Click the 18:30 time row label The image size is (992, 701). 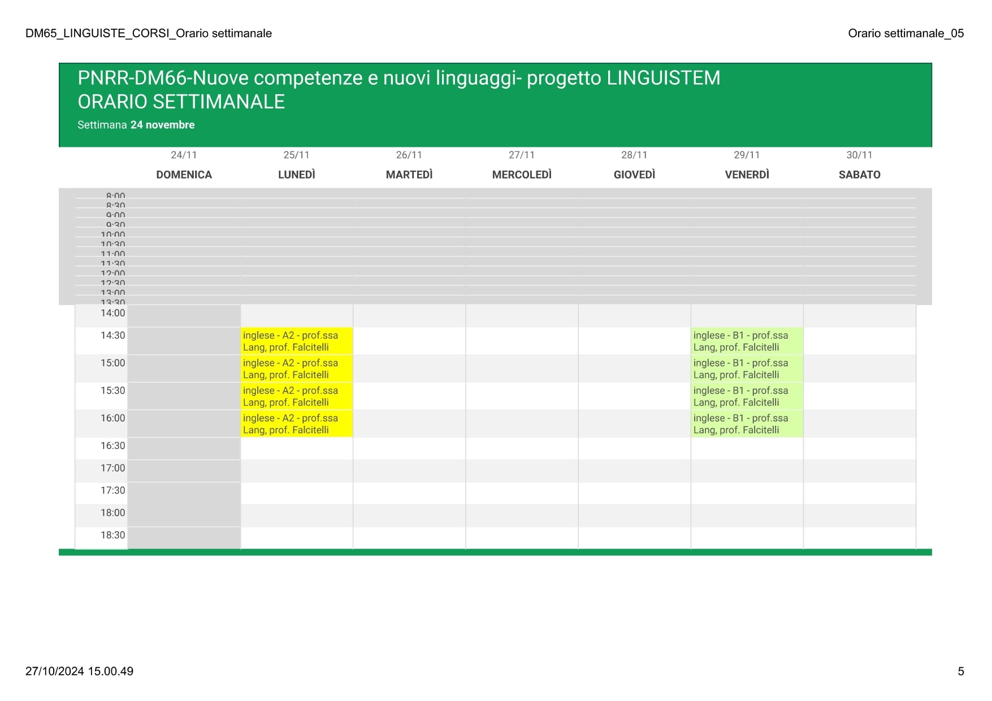tap(112, 535)
